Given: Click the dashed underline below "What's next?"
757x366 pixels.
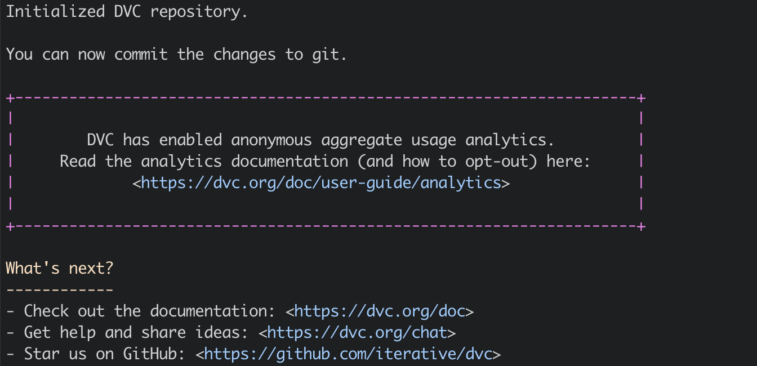Looking at the screenshot, I should click(60, 290).
